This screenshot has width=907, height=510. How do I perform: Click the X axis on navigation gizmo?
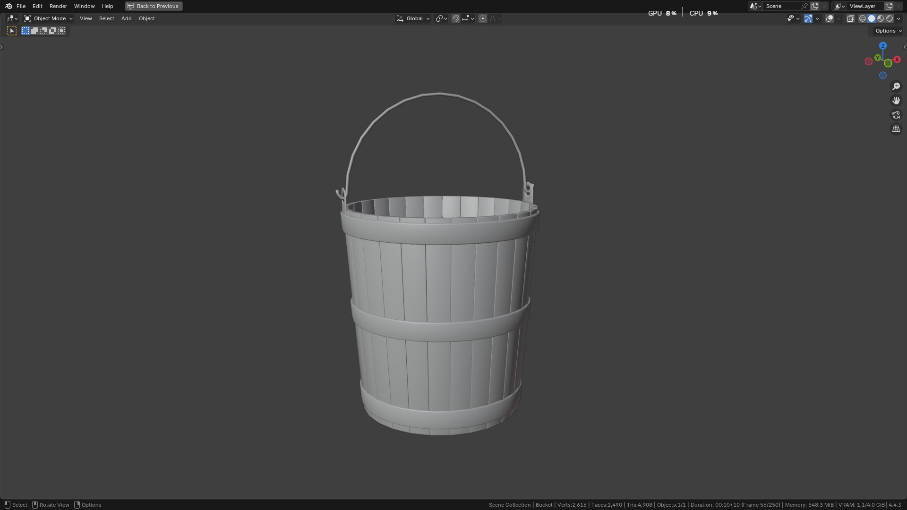pyautogui.click(x=897, y=59)
